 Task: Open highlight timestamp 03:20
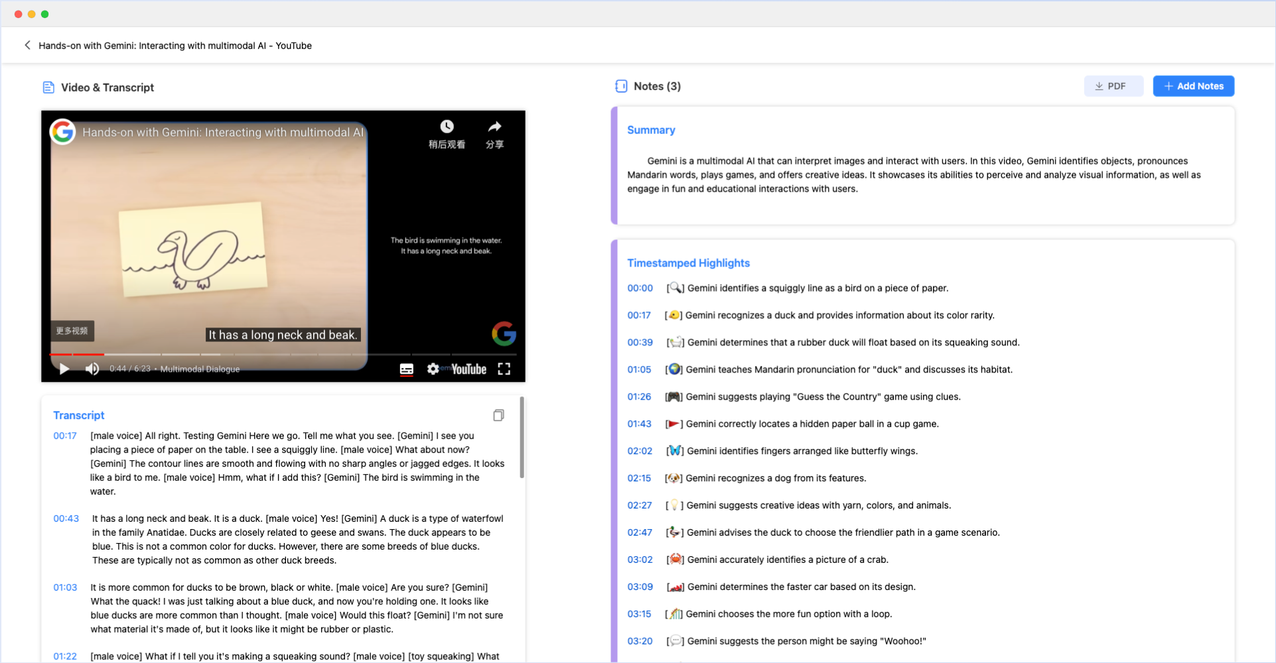coord(640,641)
